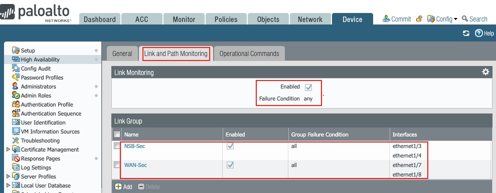
Task: Select the Device tab
Action: [x=353, y=19]
